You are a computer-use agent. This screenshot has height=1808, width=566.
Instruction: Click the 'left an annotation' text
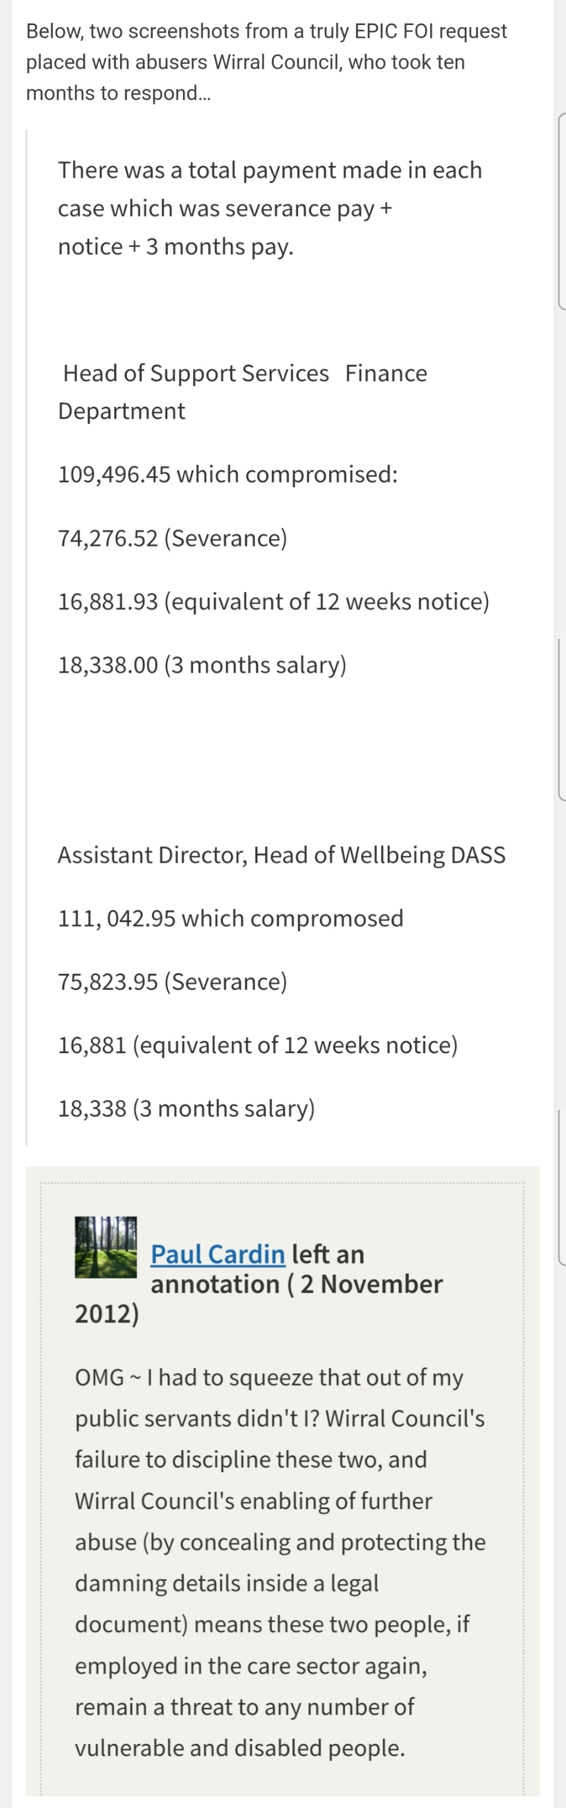click(x=328, y=1254)
